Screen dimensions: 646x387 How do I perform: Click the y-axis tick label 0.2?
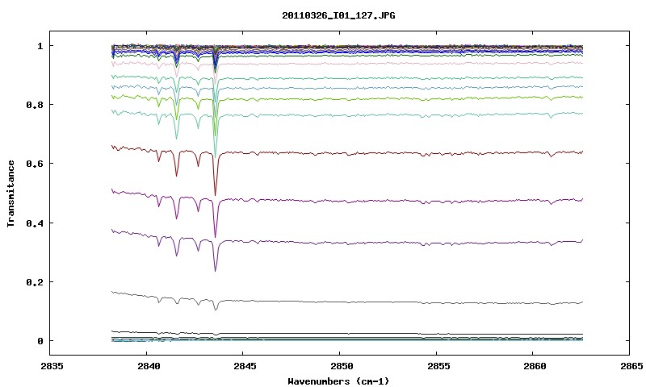coord(35,282)
